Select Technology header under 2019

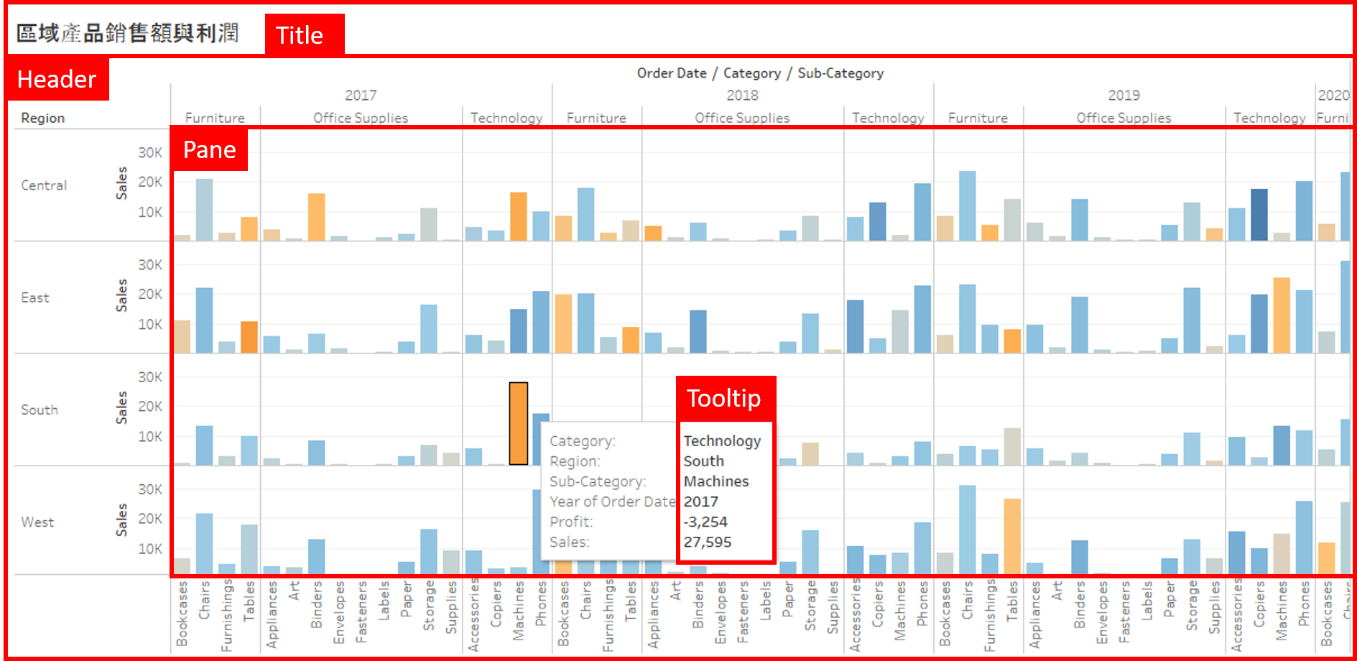pyautogui.click(x=1269, y=118)
